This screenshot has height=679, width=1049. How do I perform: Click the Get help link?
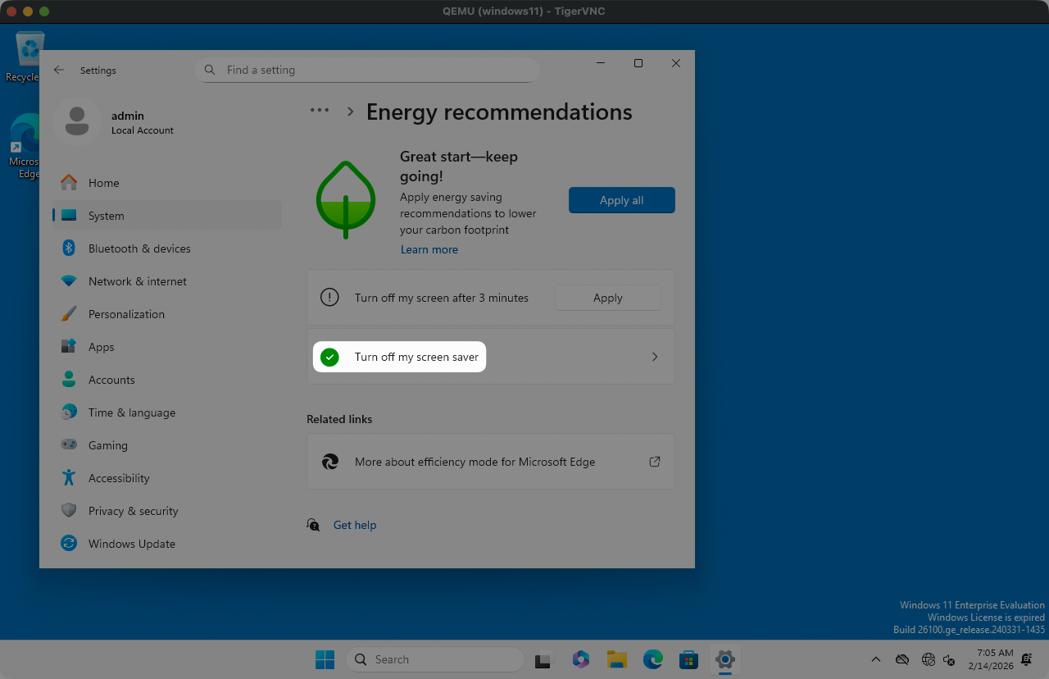pyautogui.click(x=355, y=525)
